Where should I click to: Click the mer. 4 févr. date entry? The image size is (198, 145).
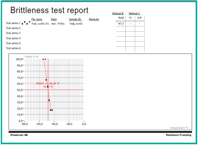(58, 24)
